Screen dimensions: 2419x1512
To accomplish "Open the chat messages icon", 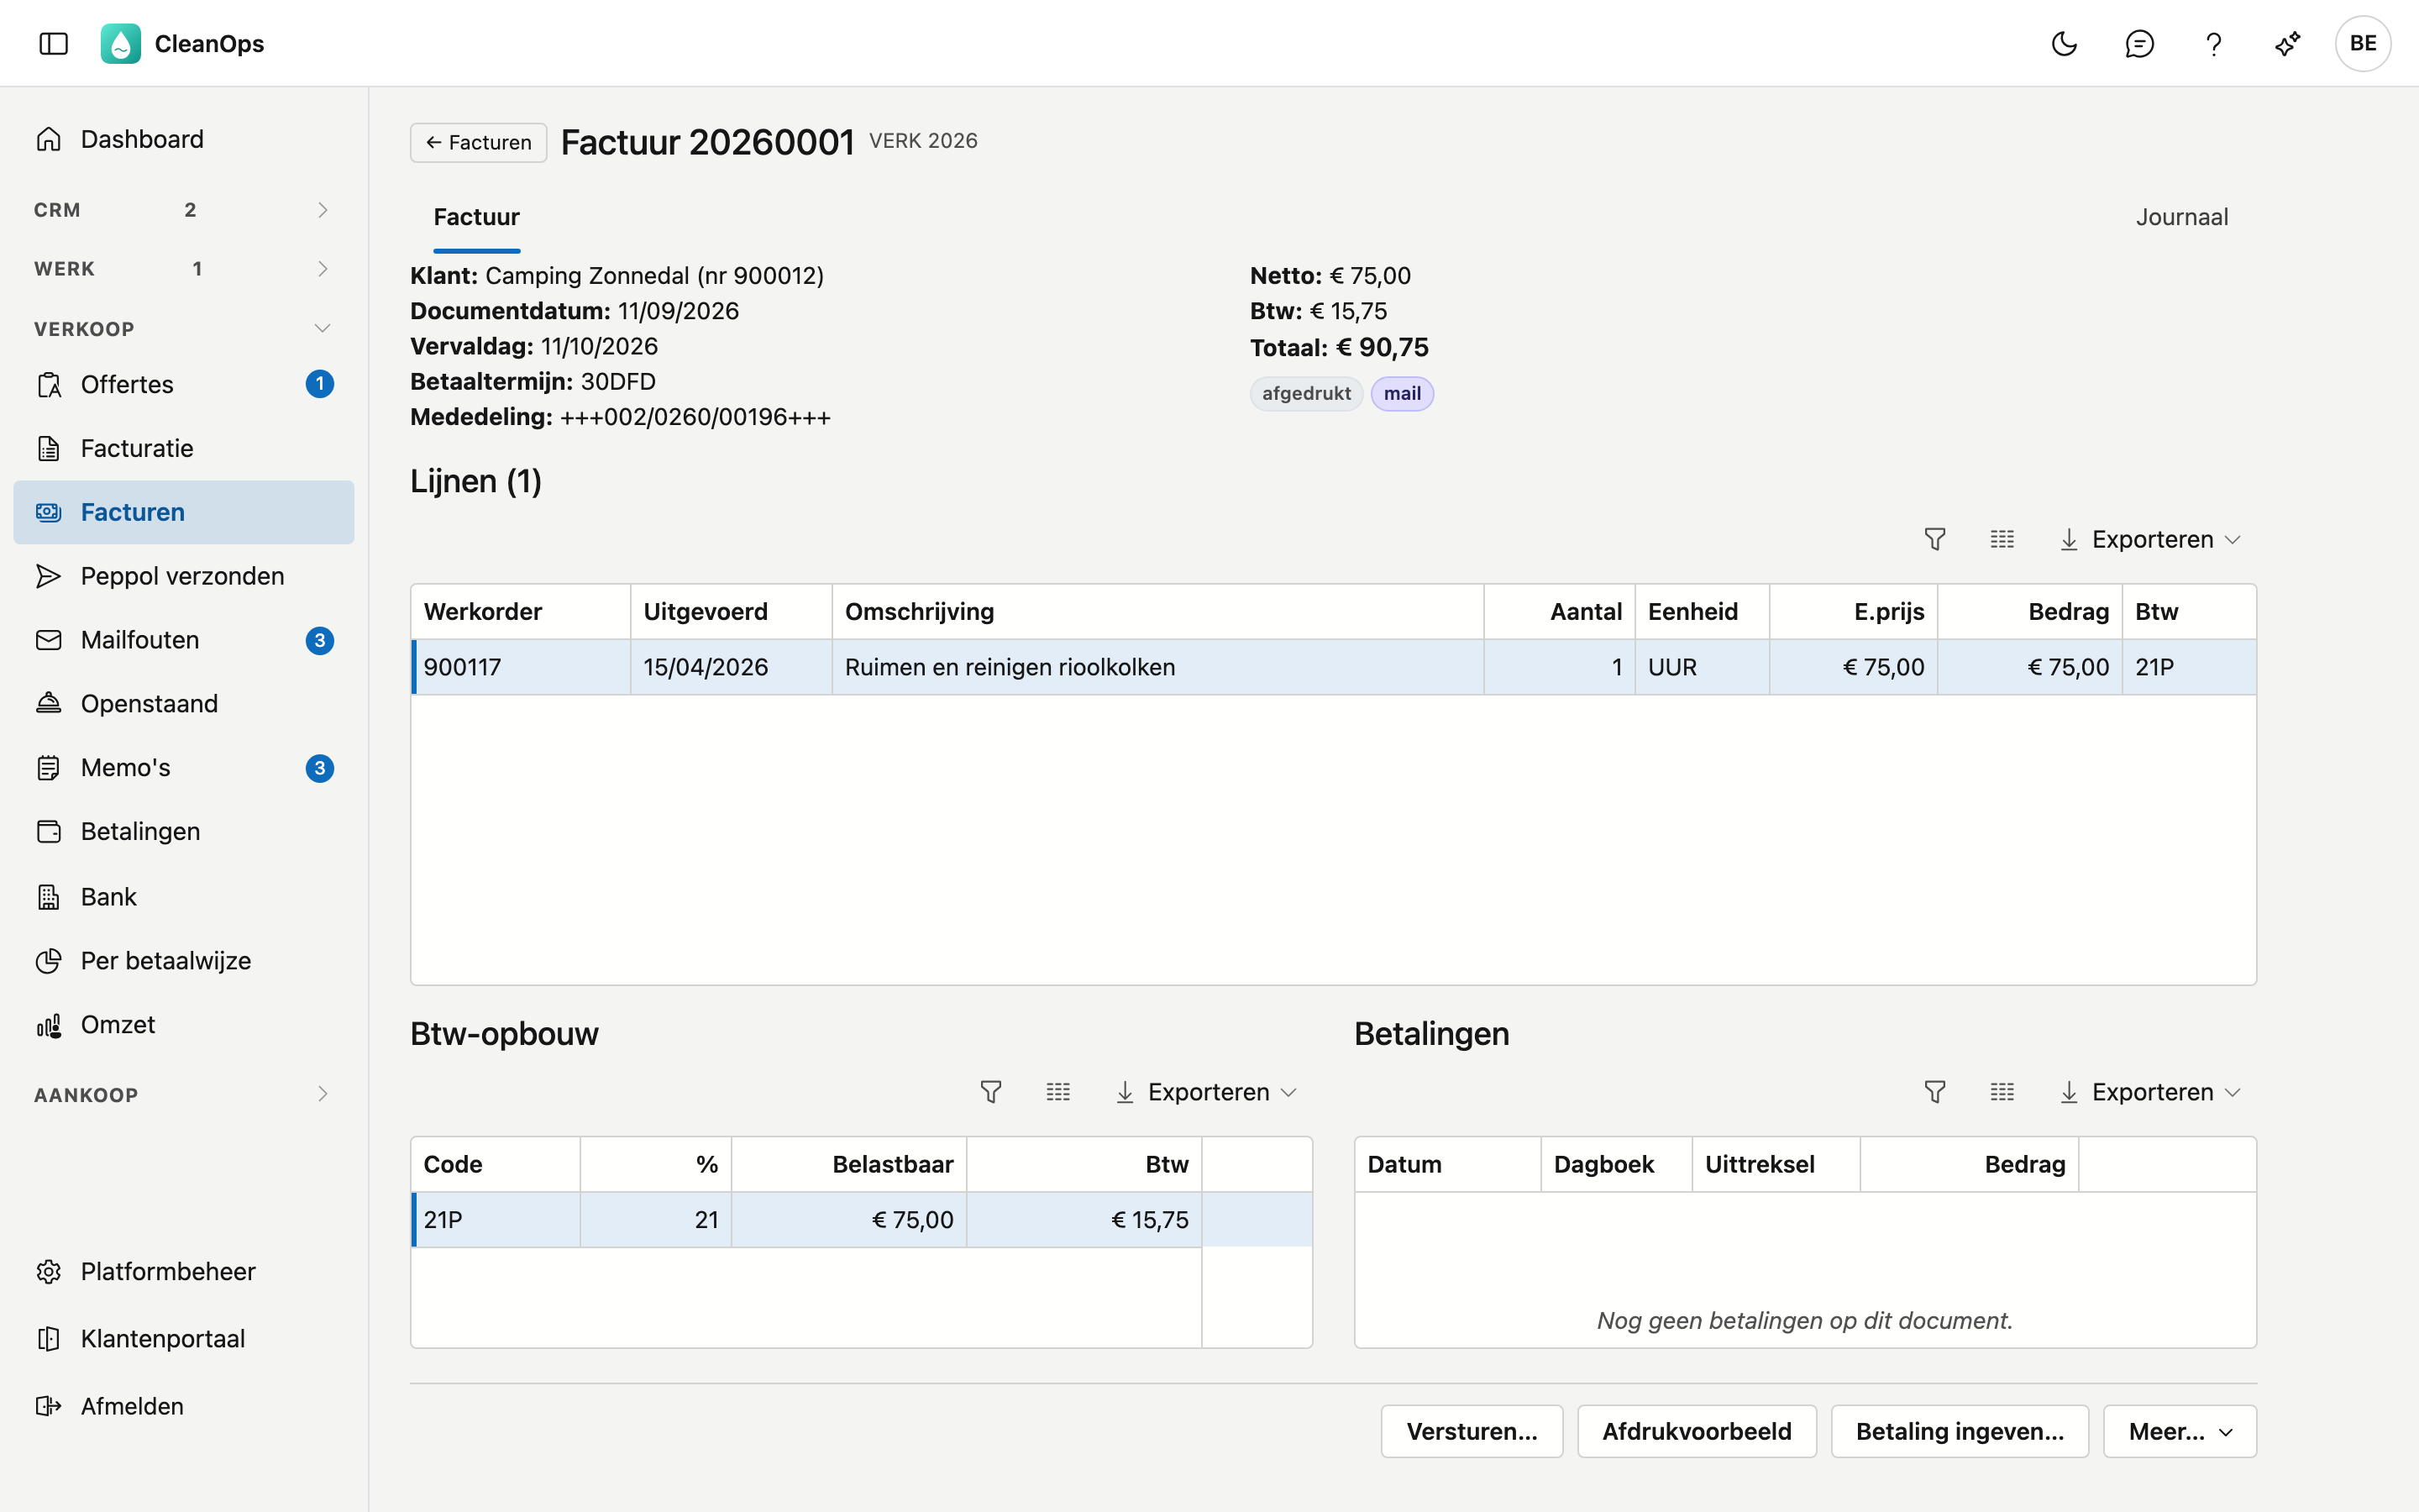I will 2139,43.
